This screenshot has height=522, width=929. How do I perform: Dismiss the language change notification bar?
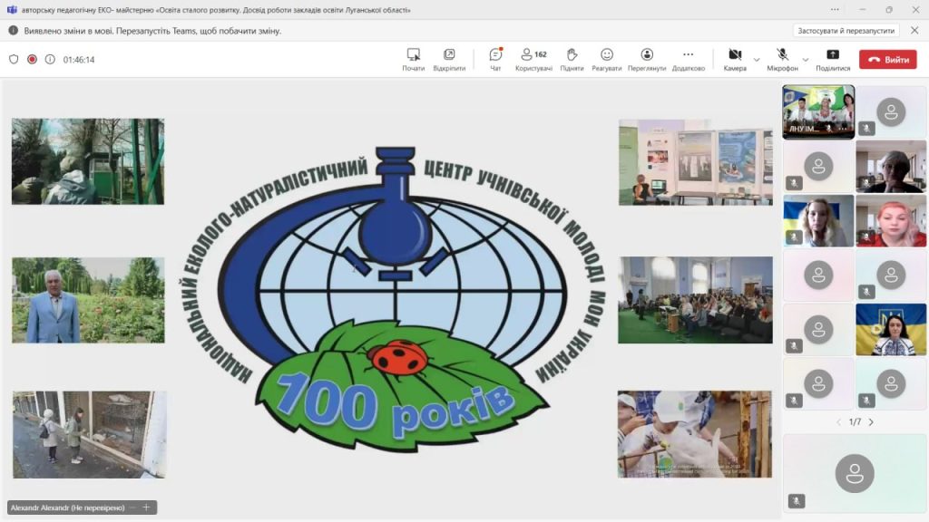click(914, 30)
